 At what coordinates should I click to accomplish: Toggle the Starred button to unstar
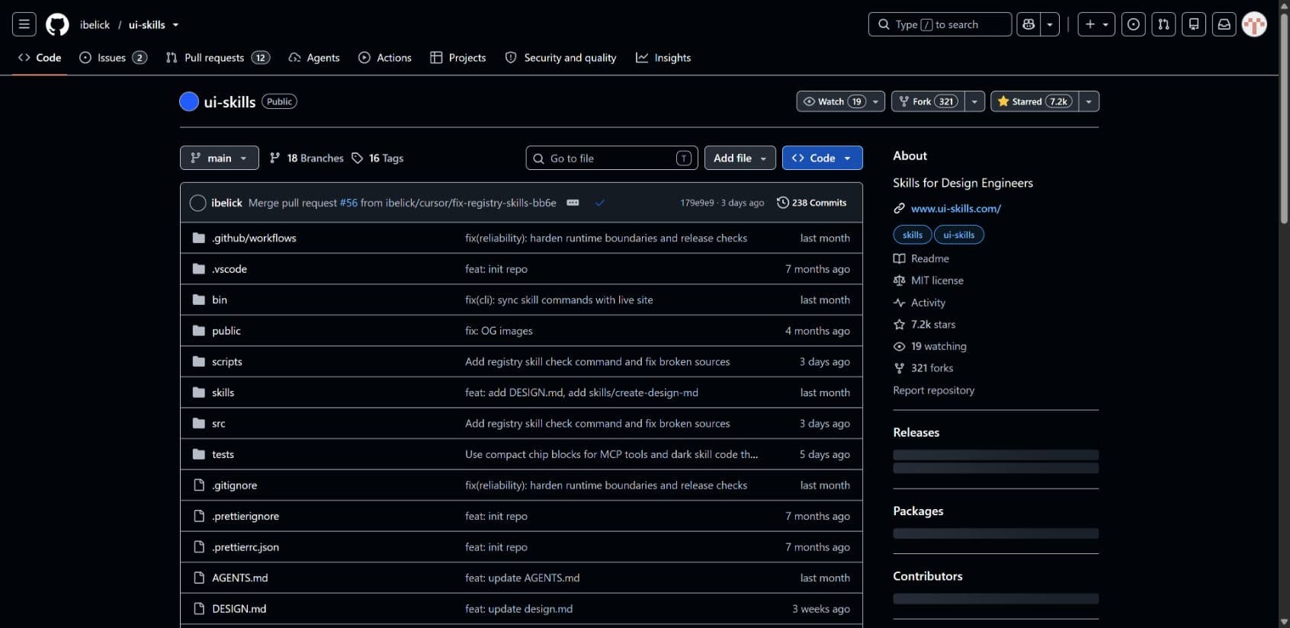click(x=1035, y=101)
